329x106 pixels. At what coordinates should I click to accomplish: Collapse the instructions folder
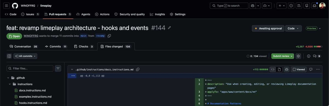click(x=10, y=84)
